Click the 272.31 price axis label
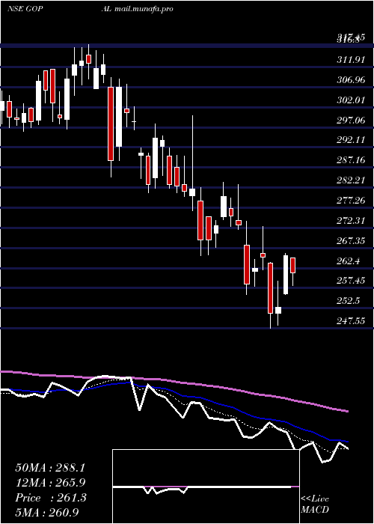 pyautogui.click(x=351, y=221)
